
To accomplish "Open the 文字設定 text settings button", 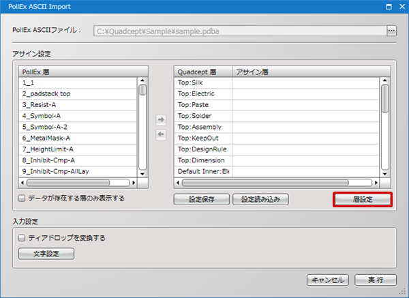I will tap(46, 254).
